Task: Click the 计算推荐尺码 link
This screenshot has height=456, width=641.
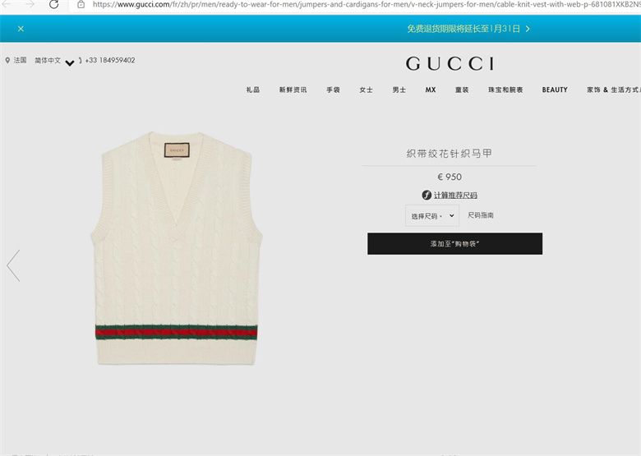Action: (x=455, y=196)
